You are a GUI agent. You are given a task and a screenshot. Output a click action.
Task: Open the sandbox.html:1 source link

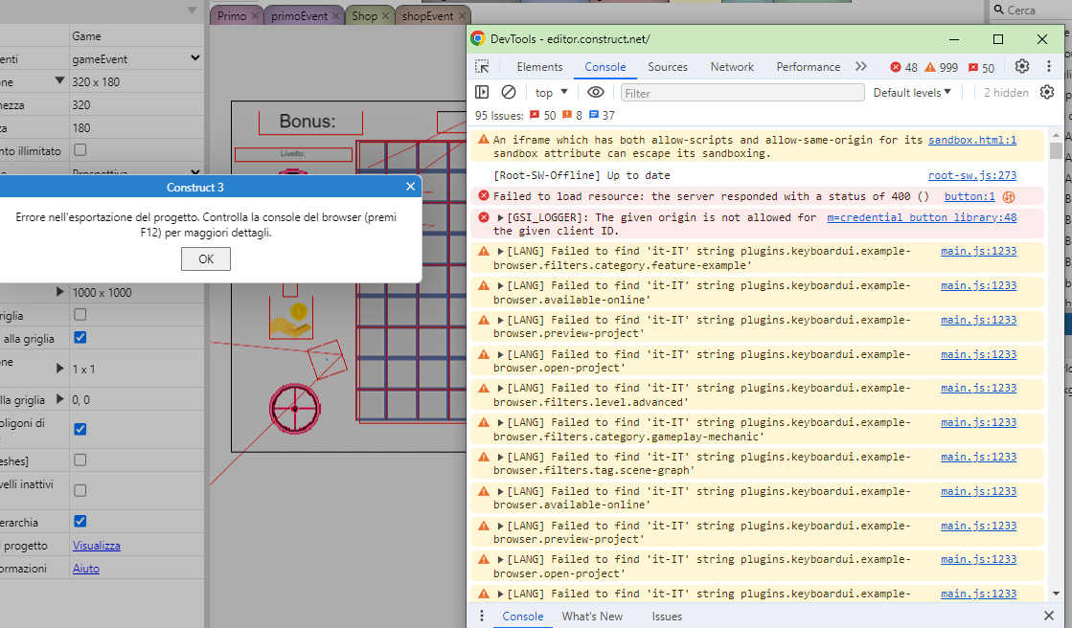click(972, 140)
